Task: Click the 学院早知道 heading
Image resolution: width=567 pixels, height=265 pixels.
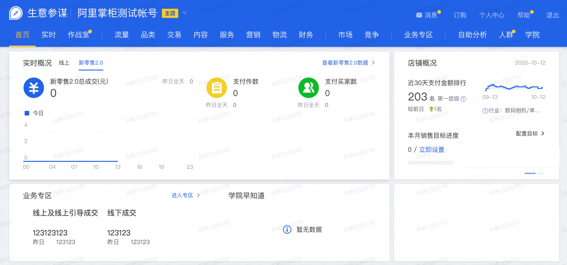Action: coord(246,195)
